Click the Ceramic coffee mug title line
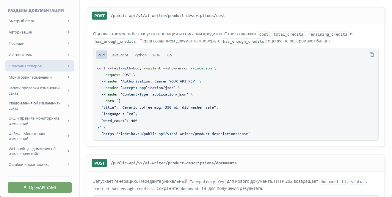This screenshot has height=197, width=392. [160, 107]
